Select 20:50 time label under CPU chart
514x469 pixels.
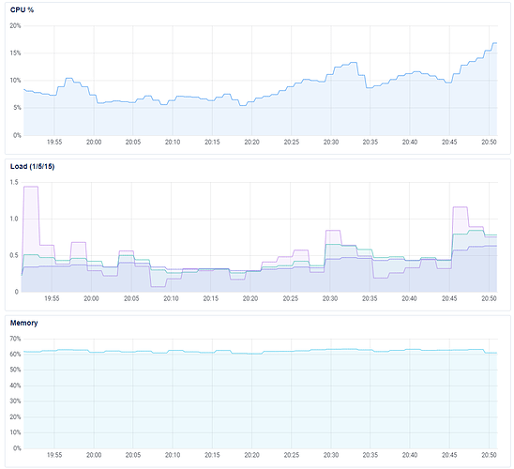[x=489, y=142]
